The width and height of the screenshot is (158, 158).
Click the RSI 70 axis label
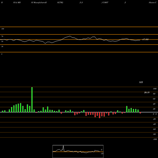(x=2, y=36)
